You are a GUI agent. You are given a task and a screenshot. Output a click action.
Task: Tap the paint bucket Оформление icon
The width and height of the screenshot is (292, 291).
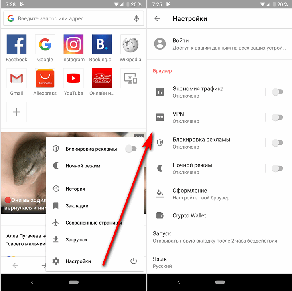pos(160,193)
